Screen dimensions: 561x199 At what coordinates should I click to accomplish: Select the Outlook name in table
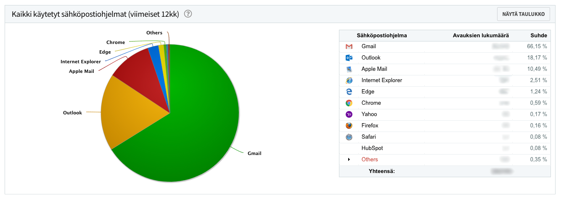pos(371,58)
